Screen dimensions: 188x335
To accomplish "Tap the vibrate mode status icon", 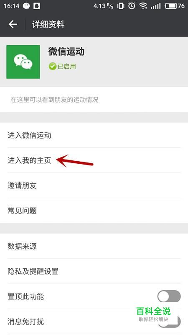I will [x=121, y=6].
